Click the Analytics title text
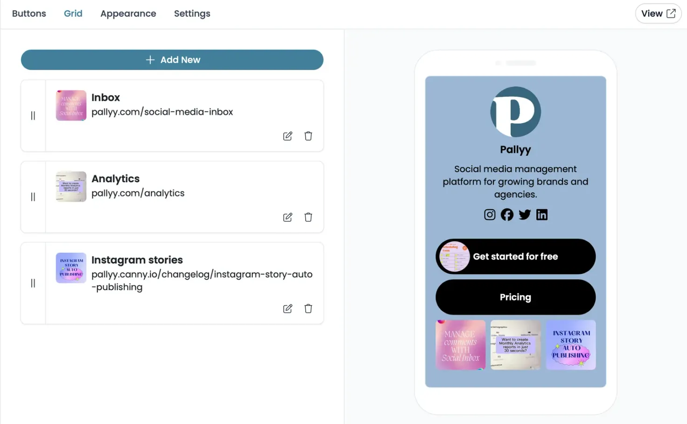The width and height of the screenshot is (687, 424). [x=115, y=179]
